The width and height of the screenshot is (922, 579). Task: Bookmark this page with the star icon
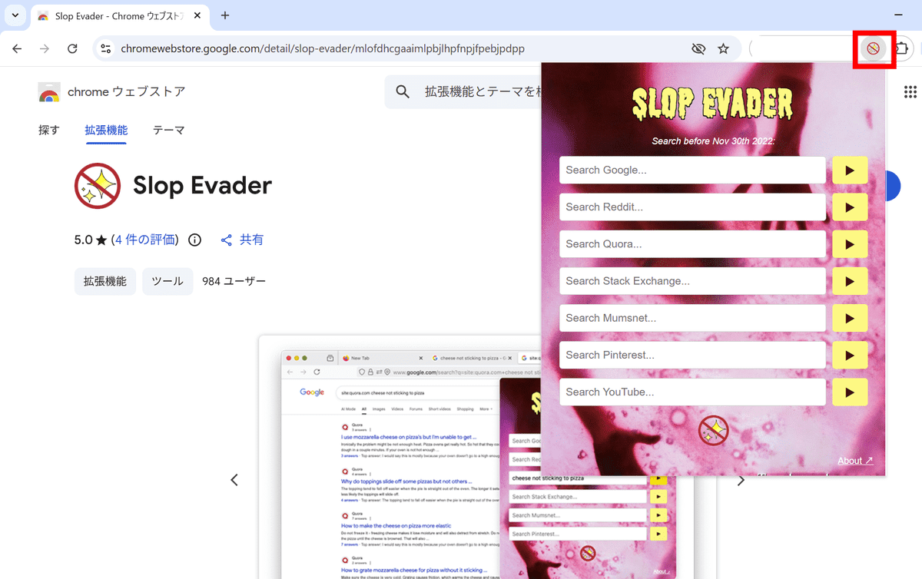[723, 49]
